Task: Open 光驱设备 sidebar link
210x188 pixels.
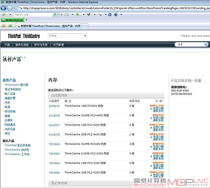Action: 10,129
